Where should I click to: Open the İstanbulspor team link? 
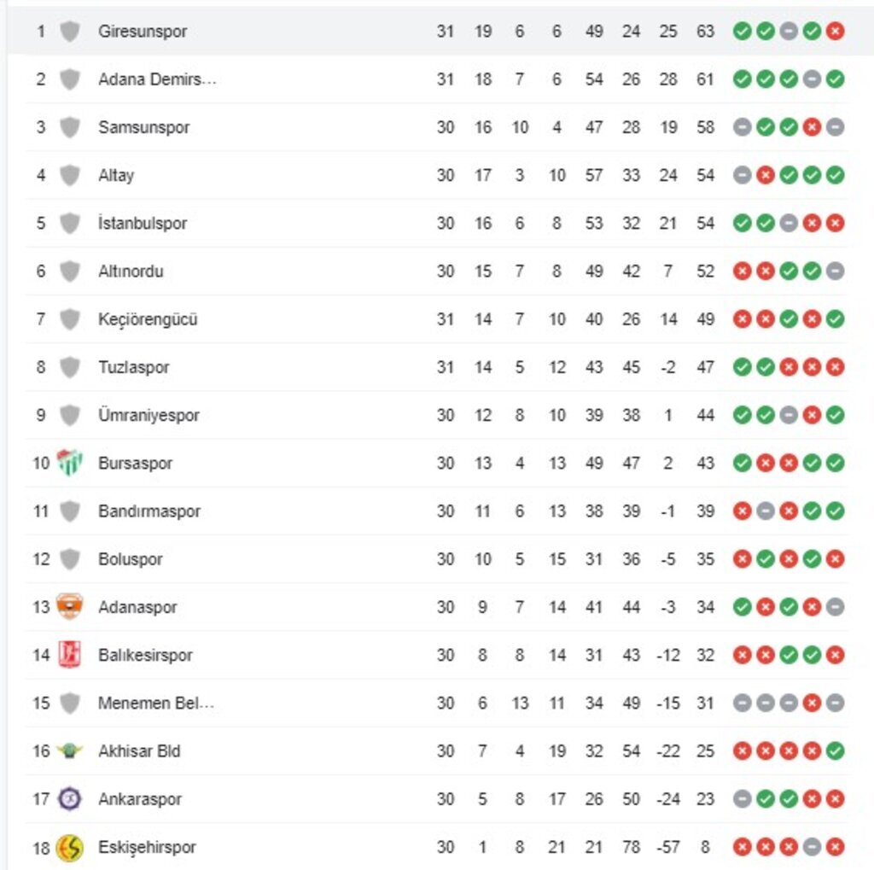(x=143, y=223)
